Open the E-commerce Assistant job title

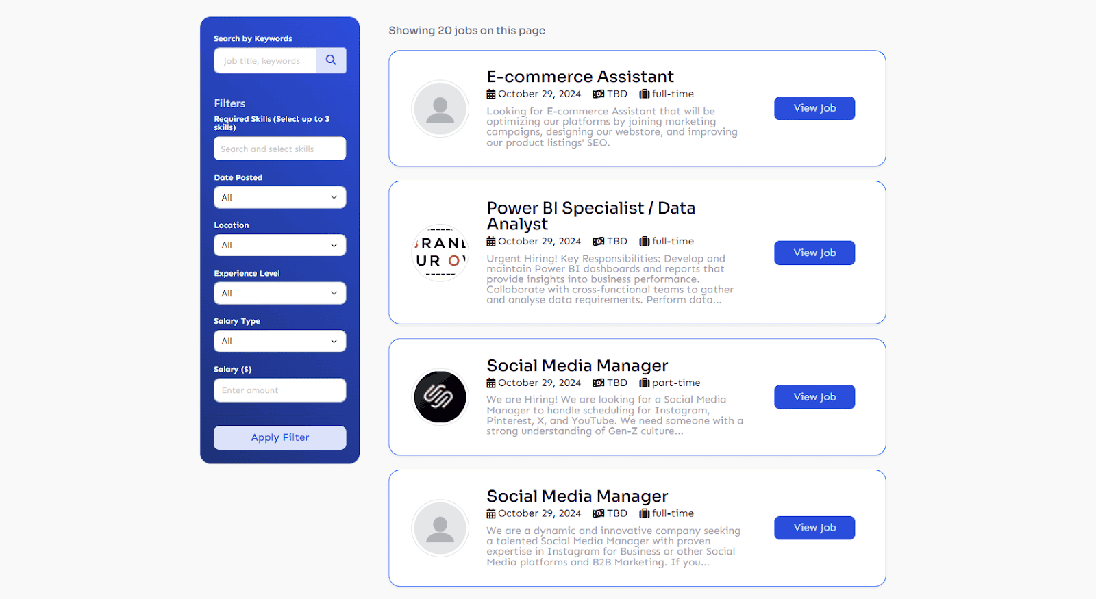point(580,77)
